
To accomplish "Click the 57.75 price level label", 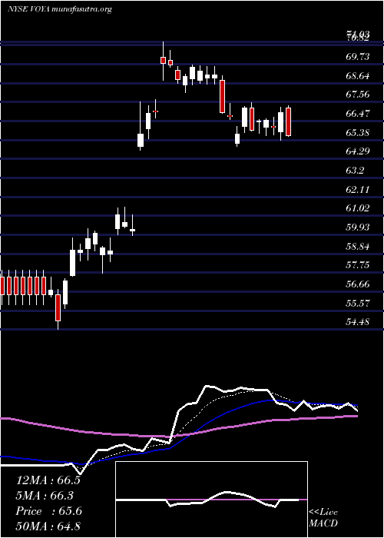I will [358, 265].
